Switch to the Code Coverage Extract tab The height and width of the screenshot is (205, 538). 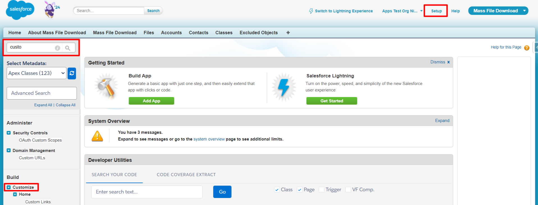(x=186, y=174)
